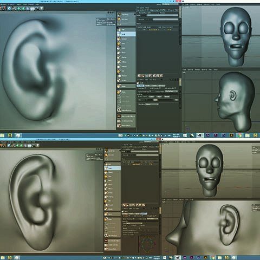Switch to Falloff tab in upper brush attributes

147,86
